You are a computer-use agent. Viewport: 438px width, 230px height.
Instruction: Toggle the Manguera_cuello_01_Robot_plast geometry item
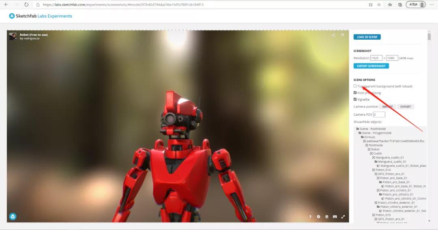pyautogui.click(x=403, y=166)
